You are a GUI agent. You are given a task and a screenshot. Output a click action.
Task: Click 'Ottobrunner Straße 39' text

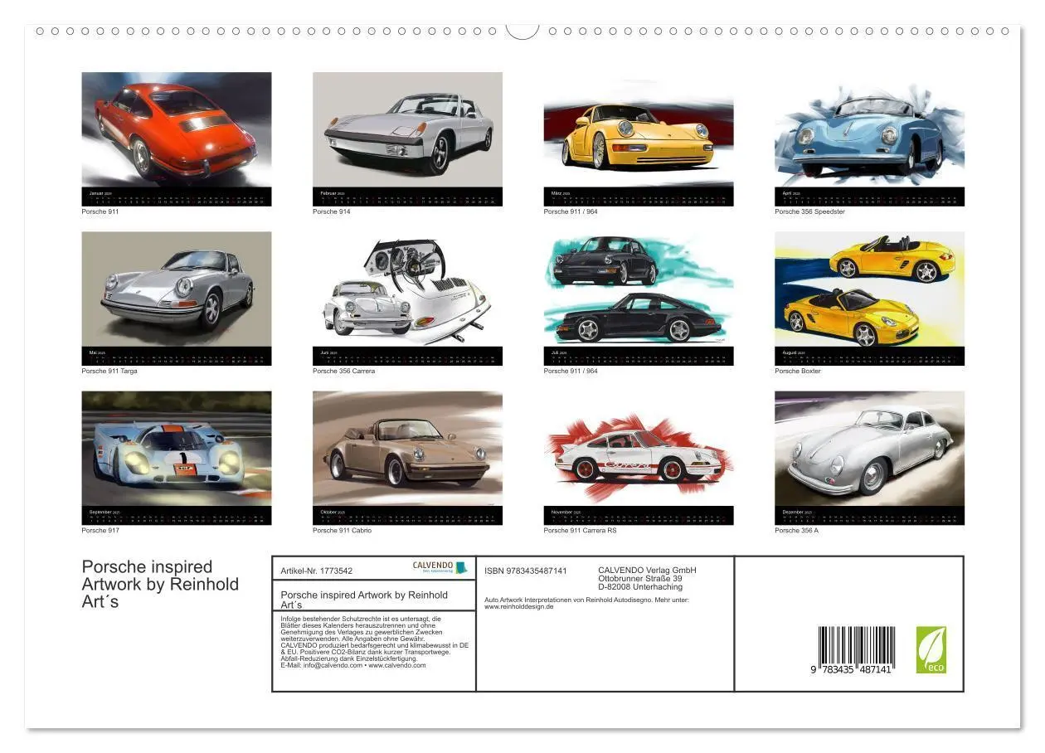tap(640, 578)
